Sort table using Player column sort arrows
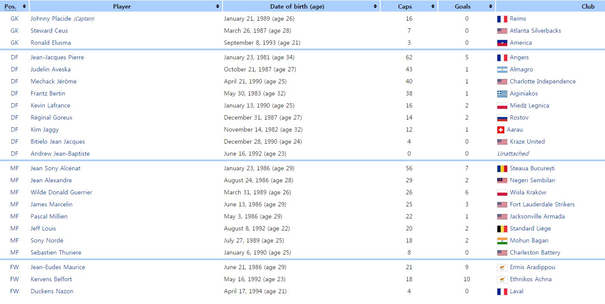Screen dimensions: 605x304 217,6
